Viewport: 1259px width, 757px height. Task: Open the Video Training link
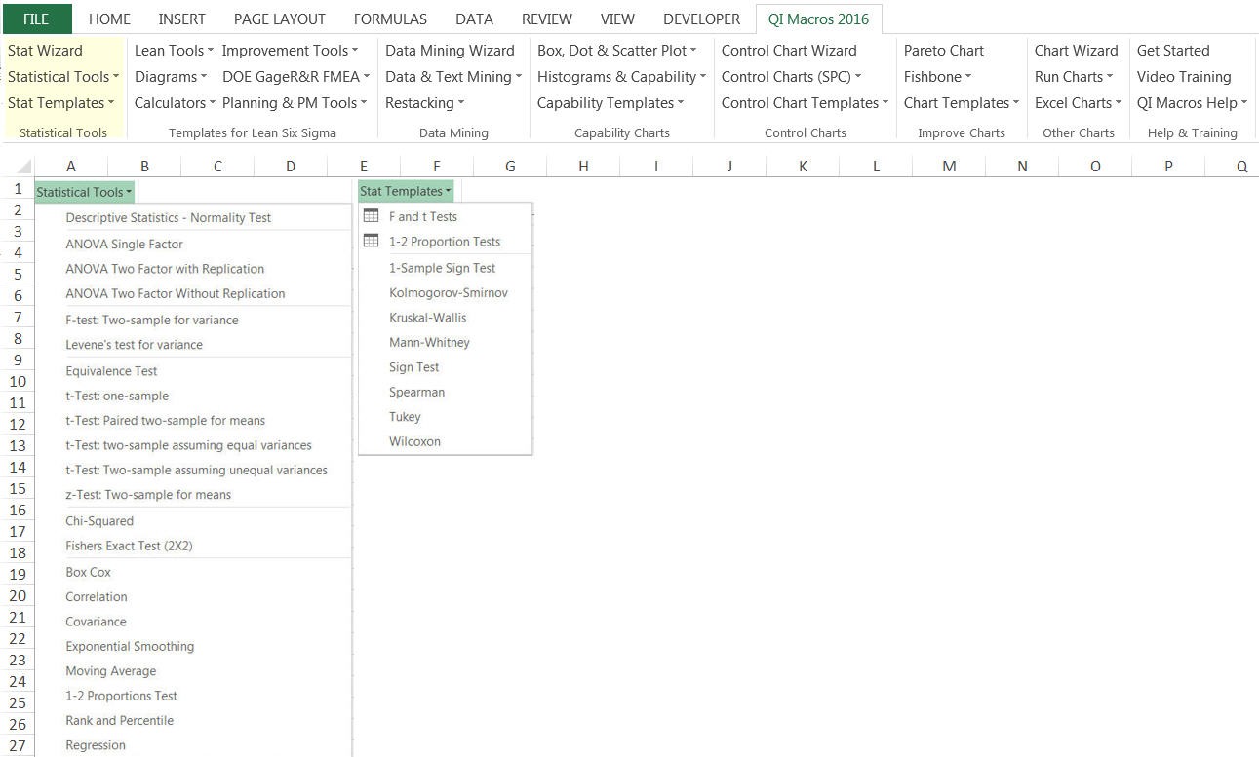tap(1183, 76)
